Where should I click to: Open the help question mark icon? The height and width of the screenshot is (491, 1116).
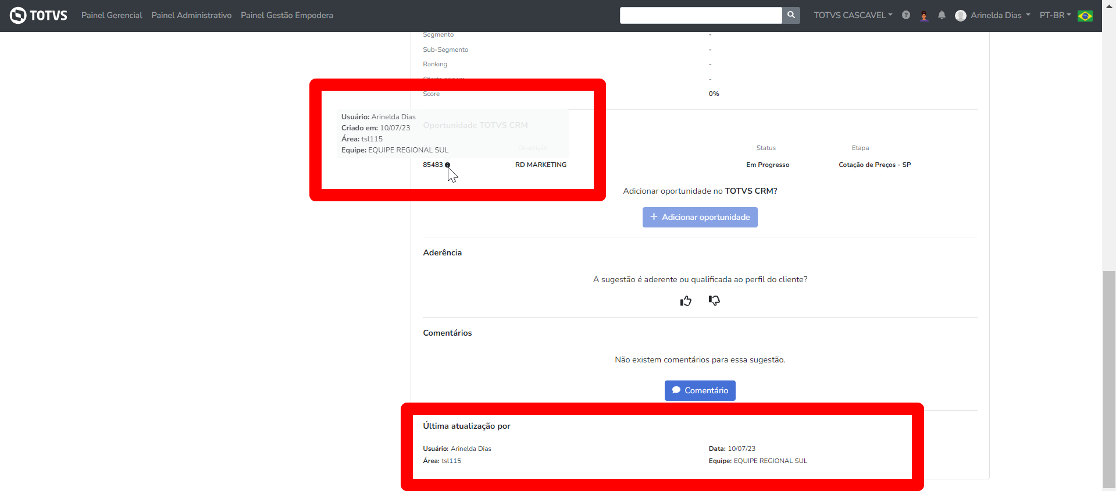(906, 15)
